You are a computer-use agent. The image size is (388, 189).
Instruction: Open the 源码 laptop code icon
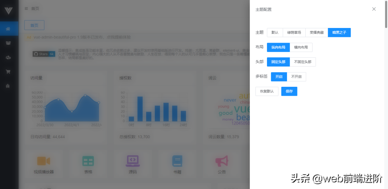tap(133, 161)
